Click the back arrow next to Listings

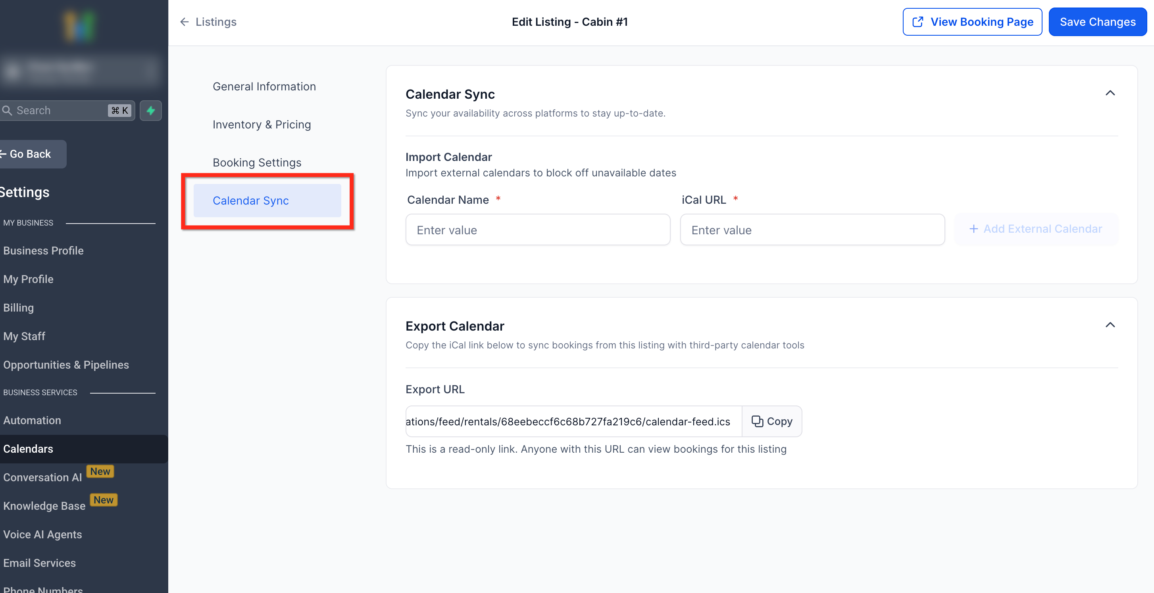tap(184, 22)
